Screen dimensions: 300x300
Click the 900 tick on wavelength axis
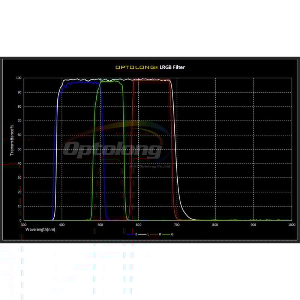coord(253,224)
